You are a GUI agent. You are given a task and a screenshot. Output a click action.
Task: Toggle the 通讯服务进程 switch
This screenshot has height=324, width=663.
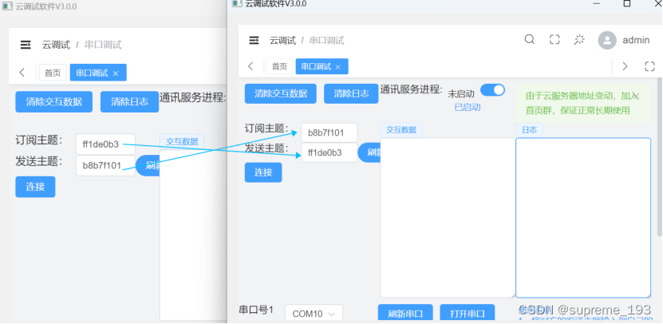[x=492, y=90]
